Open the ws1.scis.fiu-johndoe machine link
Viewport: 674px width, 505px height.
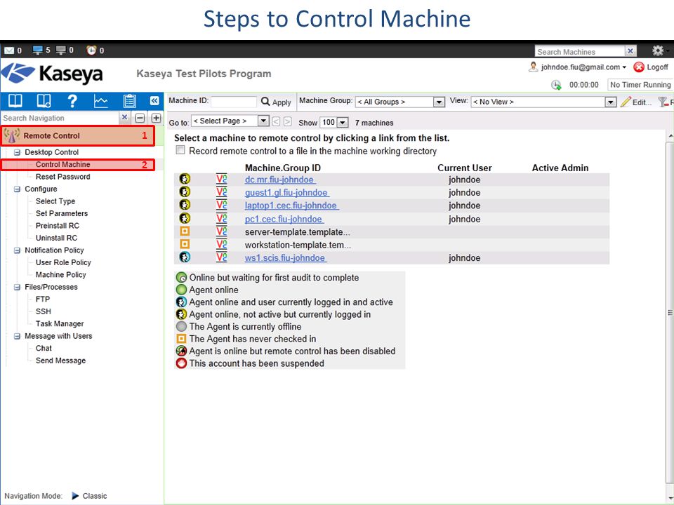pos(286,258)
